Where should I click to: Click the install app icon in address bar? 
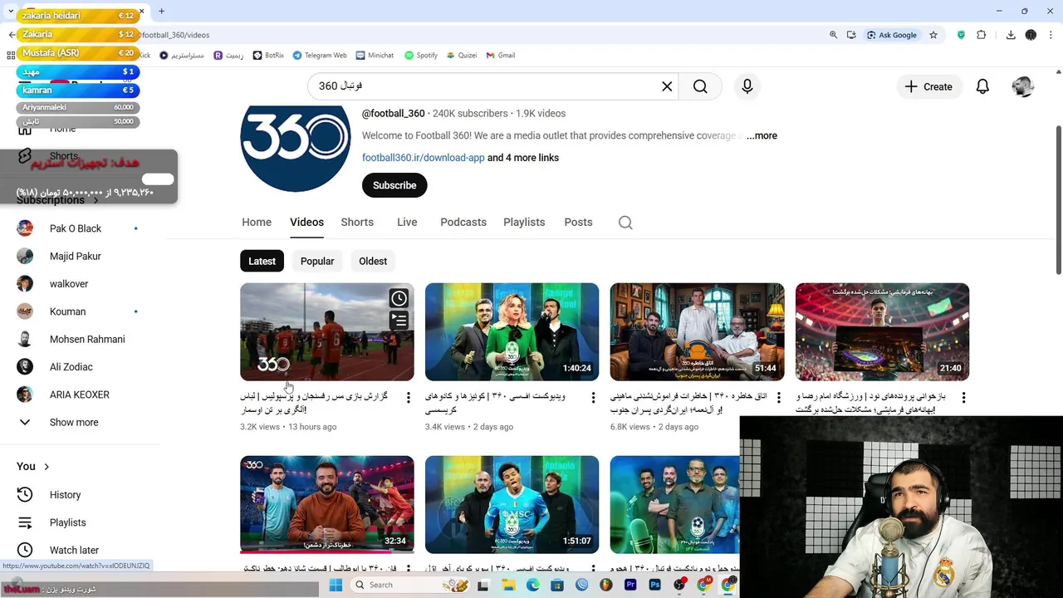[x=851, y=35]
